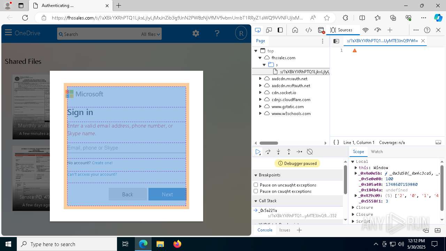Image resolution: width=446 pixels, height=251 pixels.
Task: Click the Next button in Sign in
Action: (167, 194)
